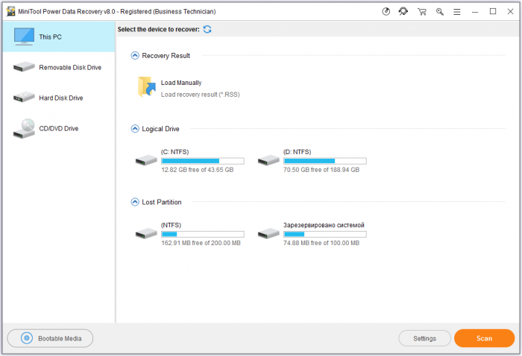Image resolution: width=522 pixels, height=356 pixels.
Task: Click the Зарезервировано системой drive icon
Action: click(x=268, y=233)
